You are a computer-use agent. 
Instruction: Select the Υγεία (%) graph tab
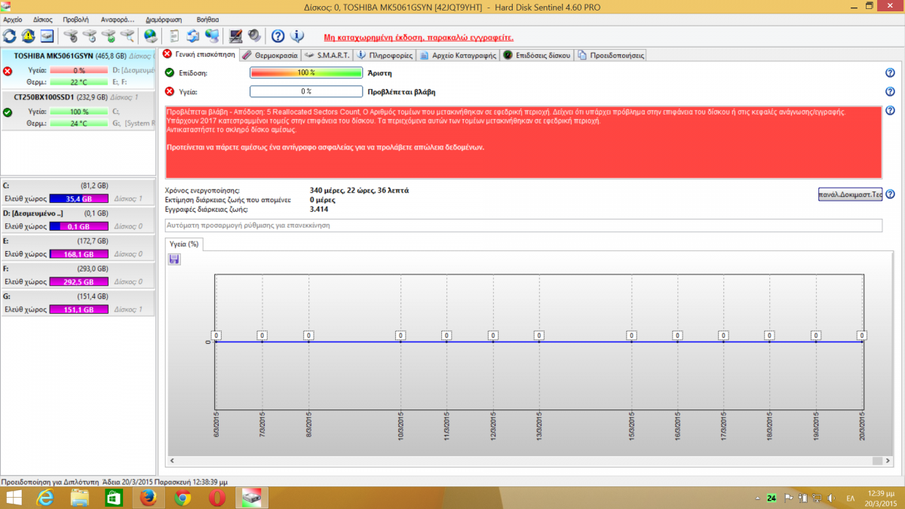[184, 244]
